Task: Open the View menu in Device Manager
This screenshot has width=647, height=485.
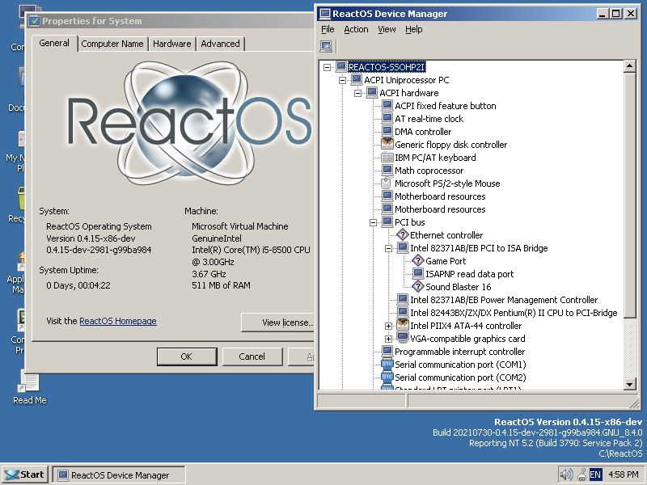Action: [387, 29]
